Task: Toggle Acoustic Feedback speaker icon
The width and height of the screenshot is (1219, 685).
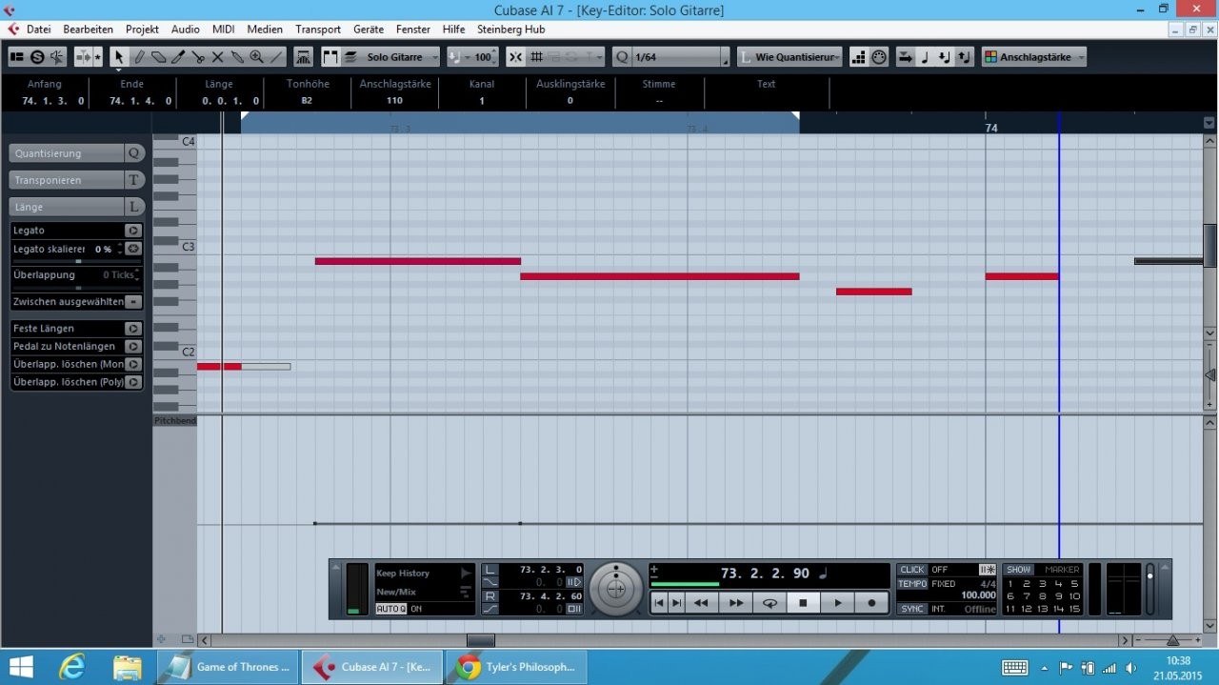Action: (x=57, y=57)
